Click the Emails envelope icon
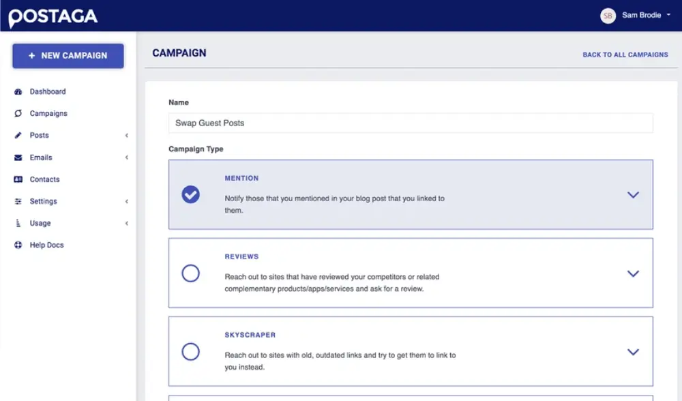 pyautogui.click(x=18, y=158)
